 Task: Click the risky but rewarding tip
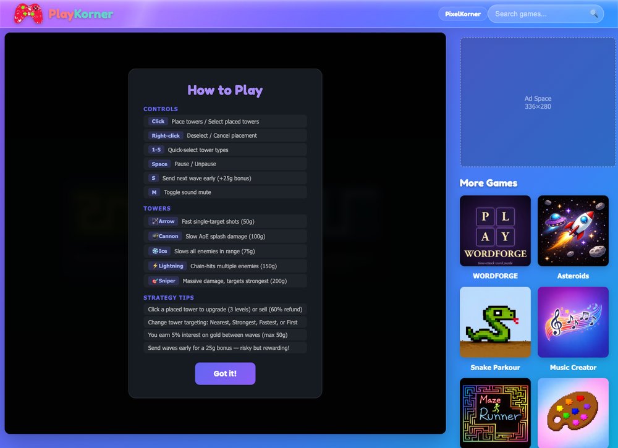[x=225, y=348]
